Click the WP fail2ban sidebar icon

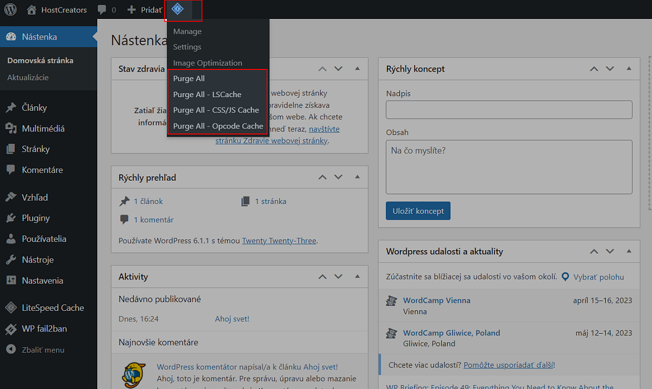(x=11, y=329)
